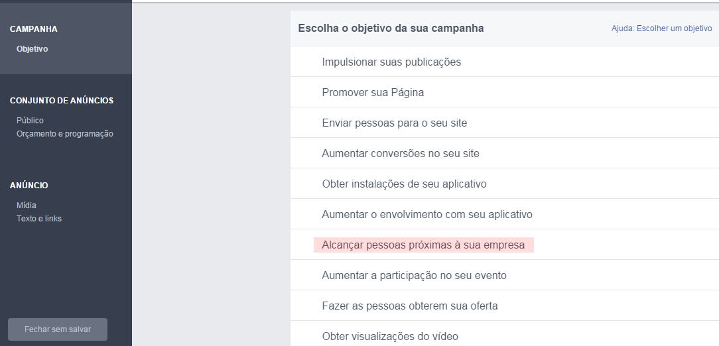Select the Impulsionar suas publicações objective
Viewport: 719px width, 346px height.
click(391, 62)
